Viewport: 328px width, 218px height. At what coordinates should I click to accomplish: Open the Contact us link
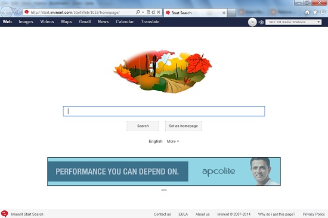(162, 214)
